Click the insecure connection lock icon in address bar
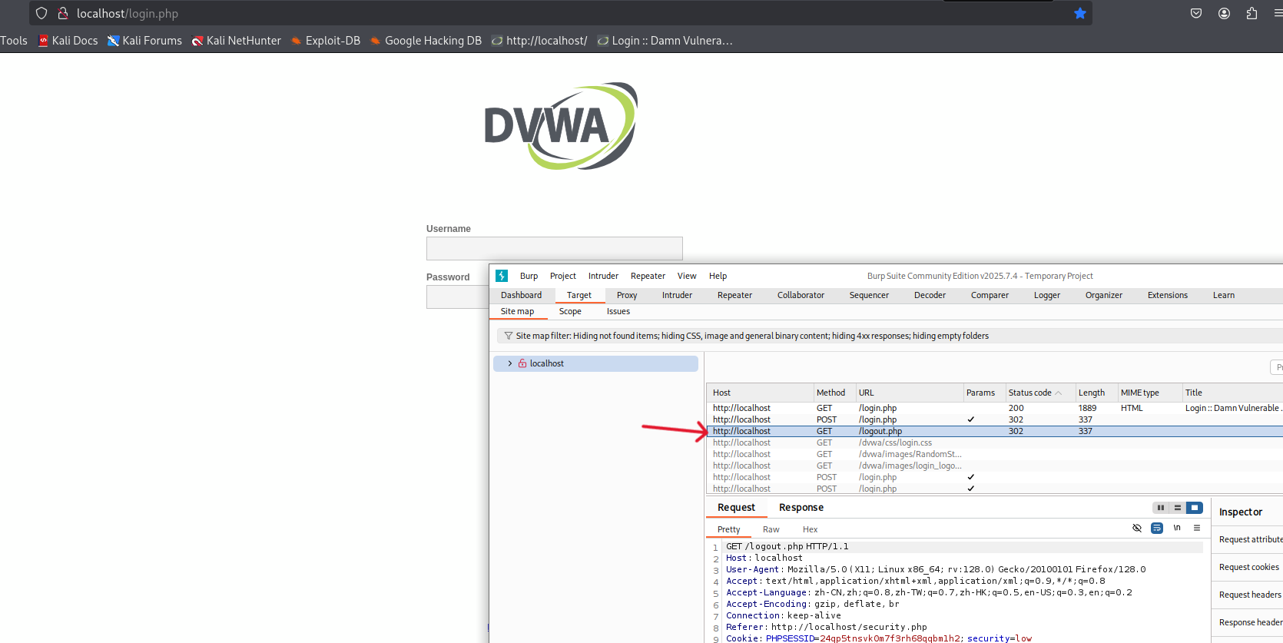This screenshot has height=643, width=1283. pyautogui.click(x=63, y=13)
